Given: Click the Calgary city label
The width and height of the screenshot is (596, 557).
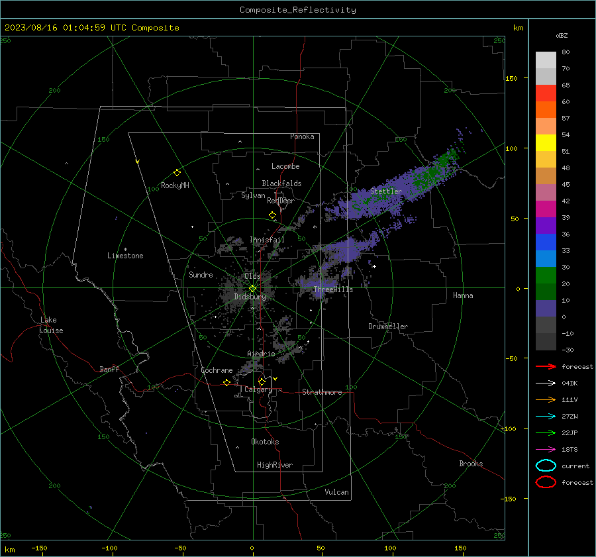Looking at the screenshot, I should pyautogui.click(x=258, y=389).
